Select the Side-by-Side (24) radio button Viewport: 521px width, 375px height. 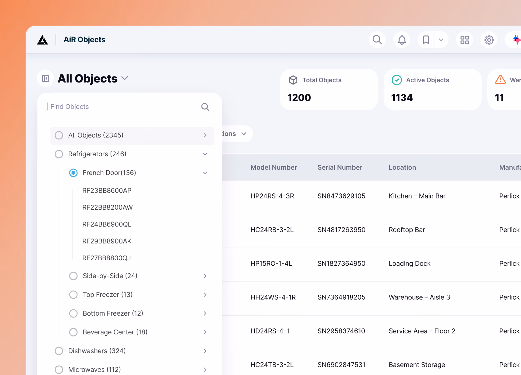click(73, 276)
